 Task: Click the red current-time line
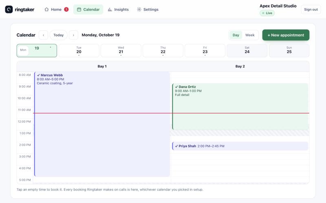coord(171,113)
